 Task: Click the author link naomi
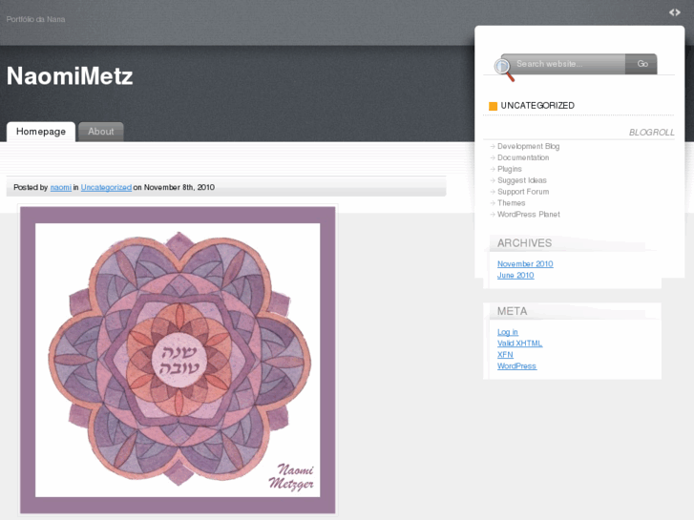coord(61,187)
